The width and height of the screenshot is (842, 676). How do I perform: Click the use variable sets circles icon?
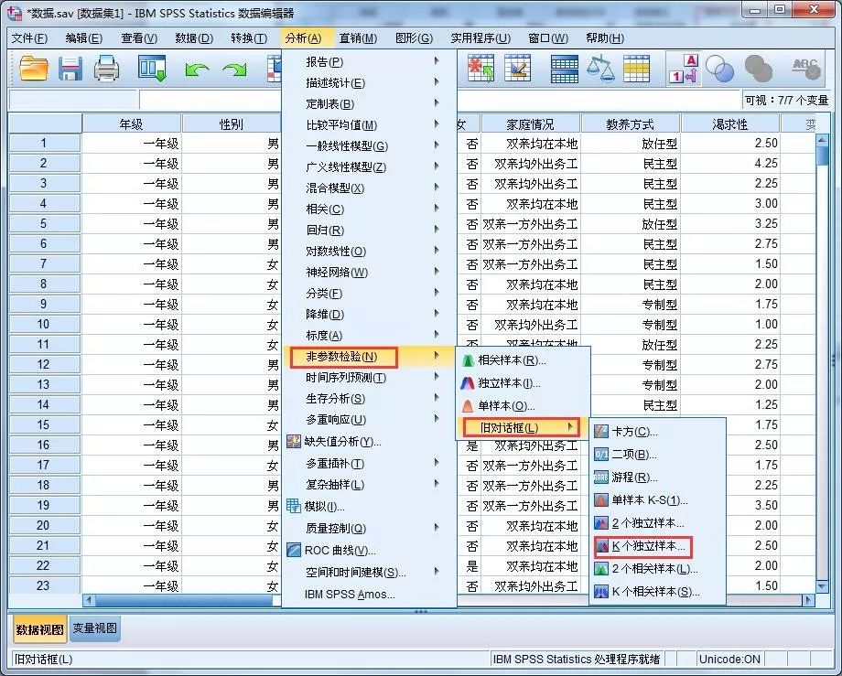pyautogui.click(x=719, y=69)
